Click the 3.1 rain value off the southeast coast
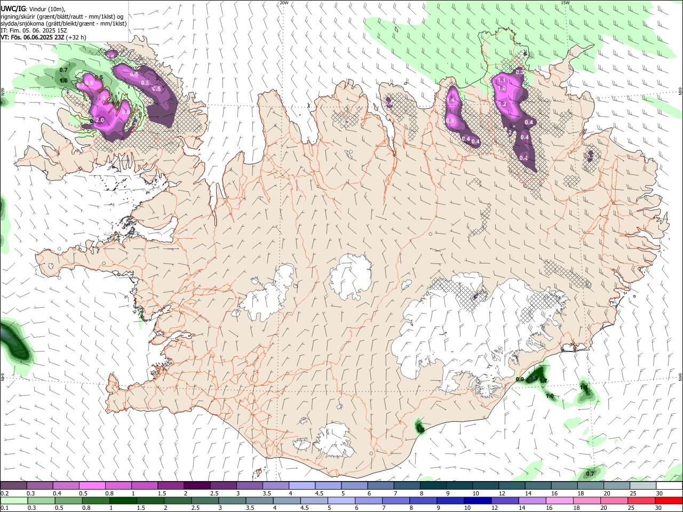 point(533,378)
